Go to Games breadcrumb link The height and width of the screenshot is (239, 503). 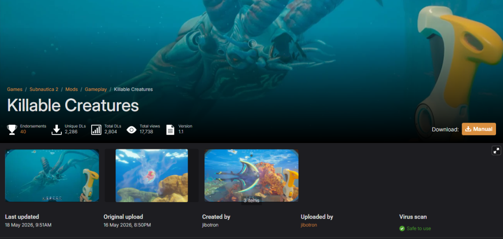coord(15,89)
